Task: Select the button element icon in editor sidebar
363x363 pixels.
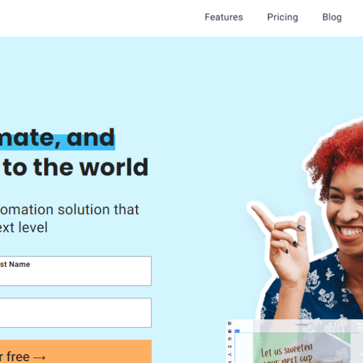Action: [x=230, y=347]
